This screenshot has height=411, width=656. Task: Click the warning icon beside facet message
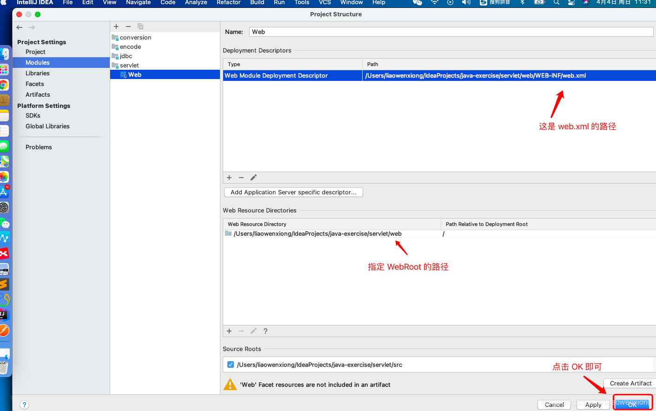click(230, 384)
